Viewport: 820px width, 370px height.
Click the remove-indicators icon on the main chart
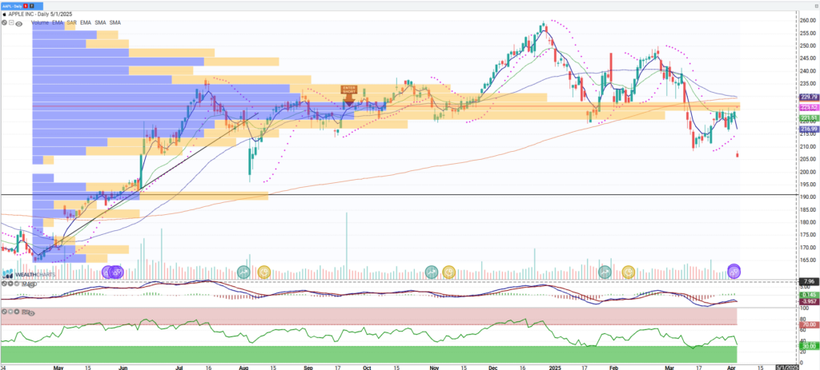(4, 23)
